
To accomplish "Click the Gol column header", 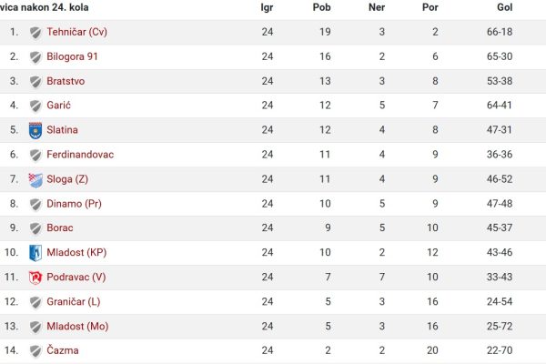I will pos(504,7).
